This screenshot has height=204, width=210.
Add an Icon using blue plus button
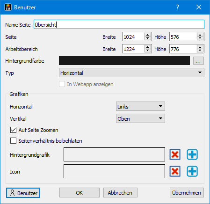click(x=192, y=171)
